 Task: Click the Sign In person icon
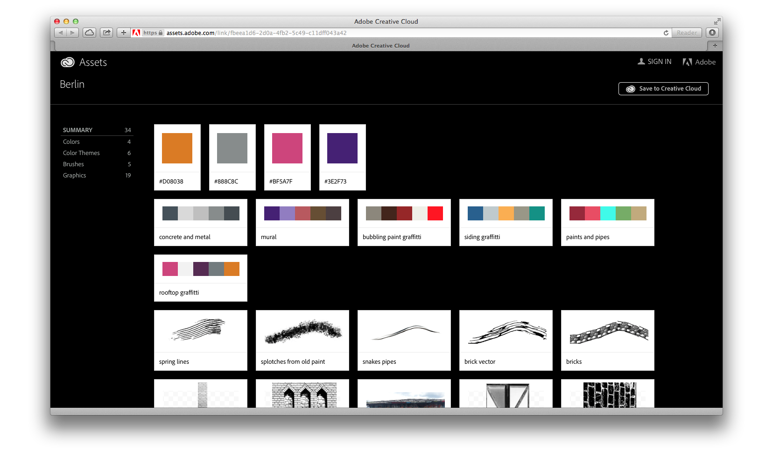641,61
